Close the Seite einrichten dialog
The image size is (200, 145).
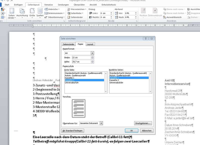click(x=151, y=39)
